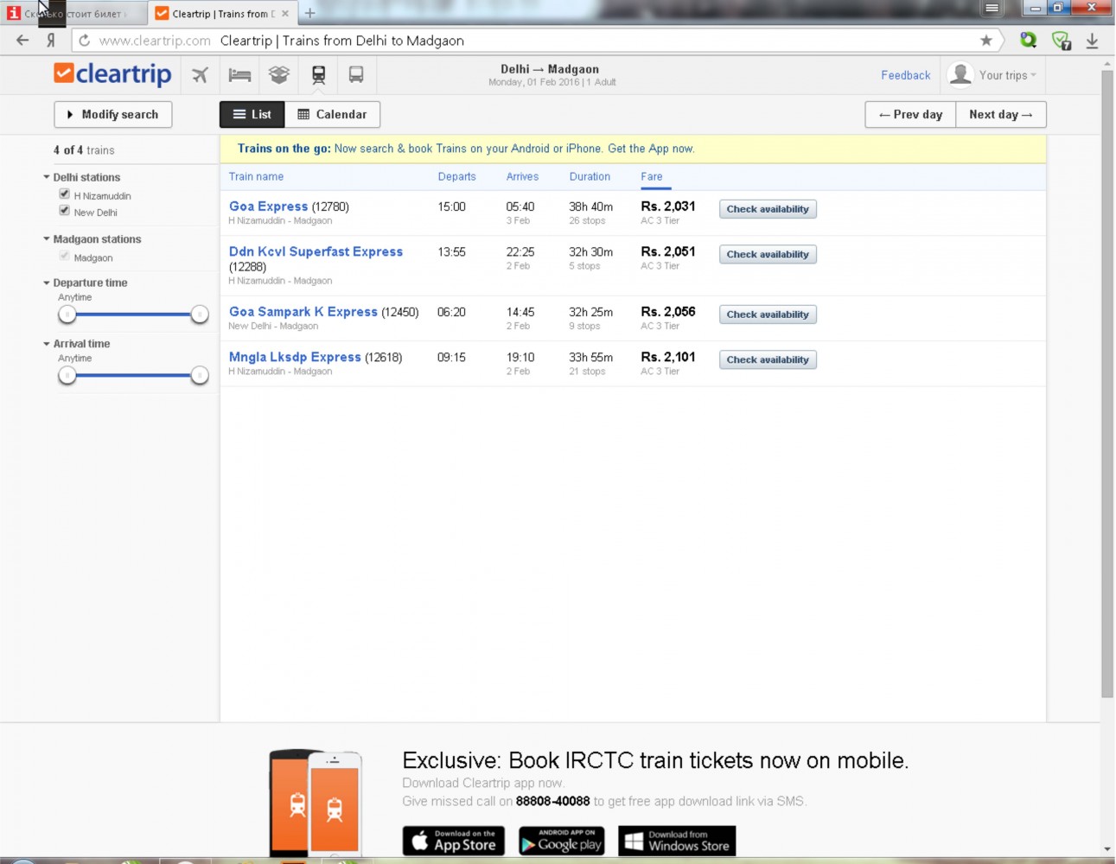Switch to the List view tab

(x=252, y=114)
